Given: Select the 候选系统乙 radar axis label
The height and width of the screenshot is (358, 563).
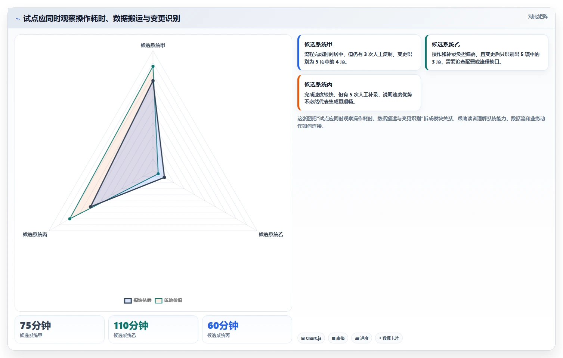Looking at the screenshot, I should [x=271, y=234].
